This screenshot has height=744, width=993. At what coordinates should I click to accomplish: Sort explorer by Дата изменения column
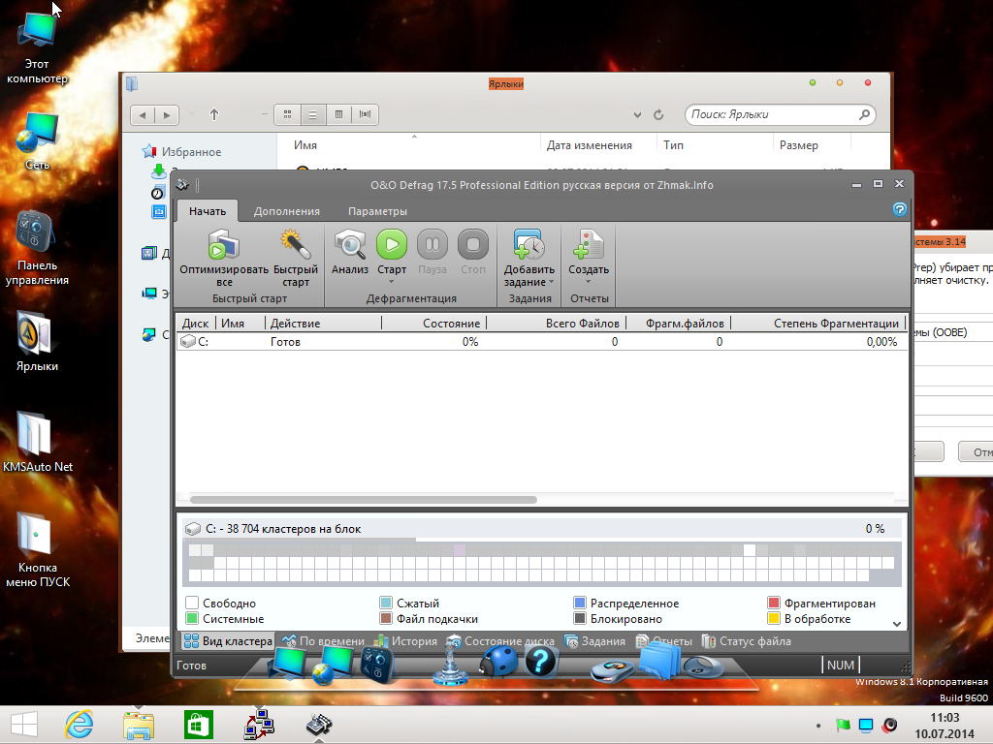pyautogui.click(x=589, y=145)
